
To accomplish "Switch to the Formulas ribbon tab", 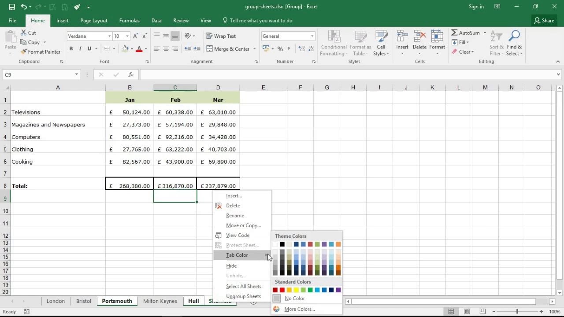I will pos(129,20).
